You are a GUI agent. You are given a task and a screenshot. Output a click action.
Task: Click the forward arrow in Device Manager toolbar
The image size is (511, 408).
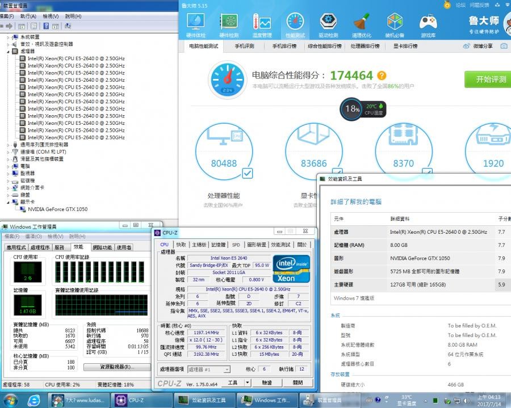click(10, 26)
